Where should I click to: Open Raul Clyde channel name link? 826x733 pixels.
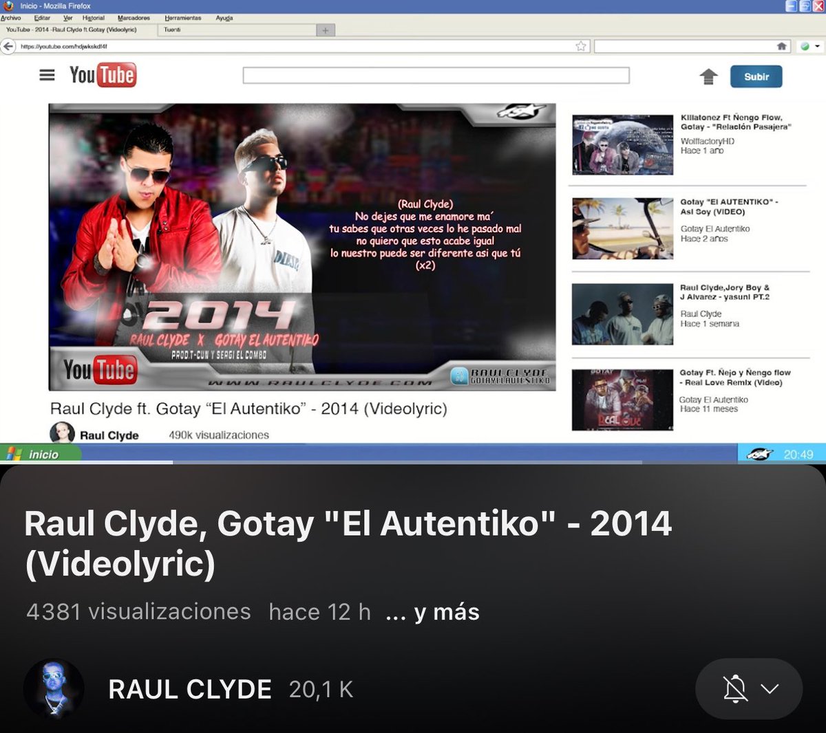click(109, 435)
